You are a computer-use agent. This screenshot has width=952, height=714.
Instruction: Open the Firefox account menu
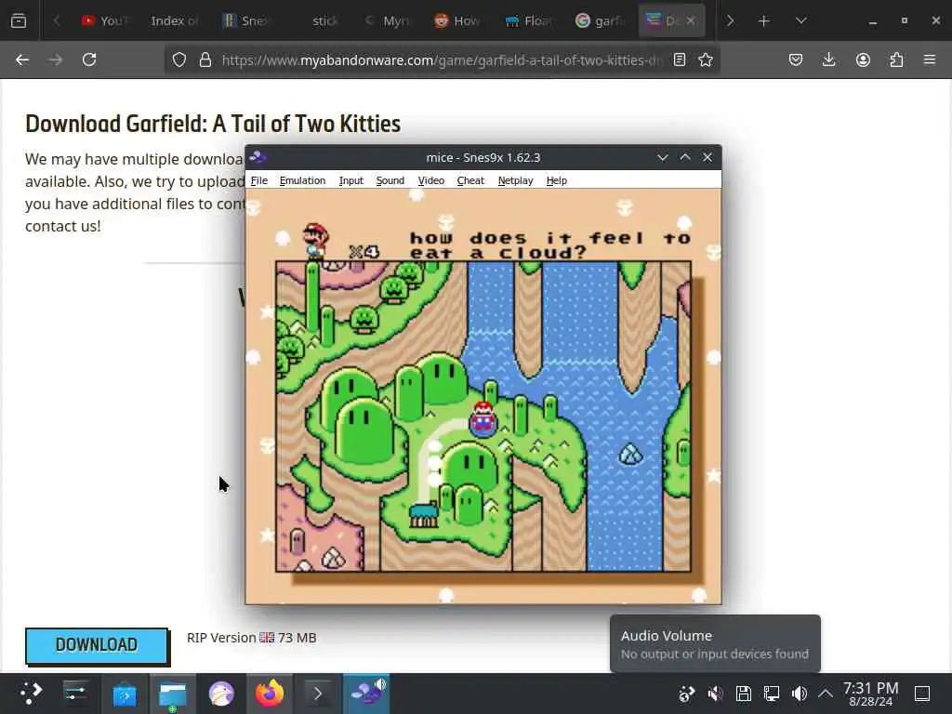tap(863, 59)
